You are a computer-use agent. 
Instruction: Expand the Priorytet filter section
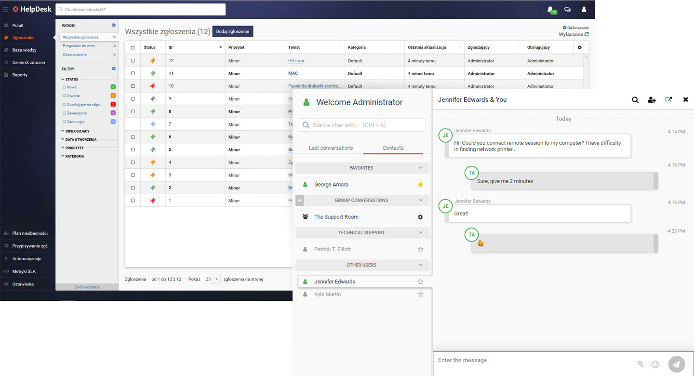tap(75, 148)
